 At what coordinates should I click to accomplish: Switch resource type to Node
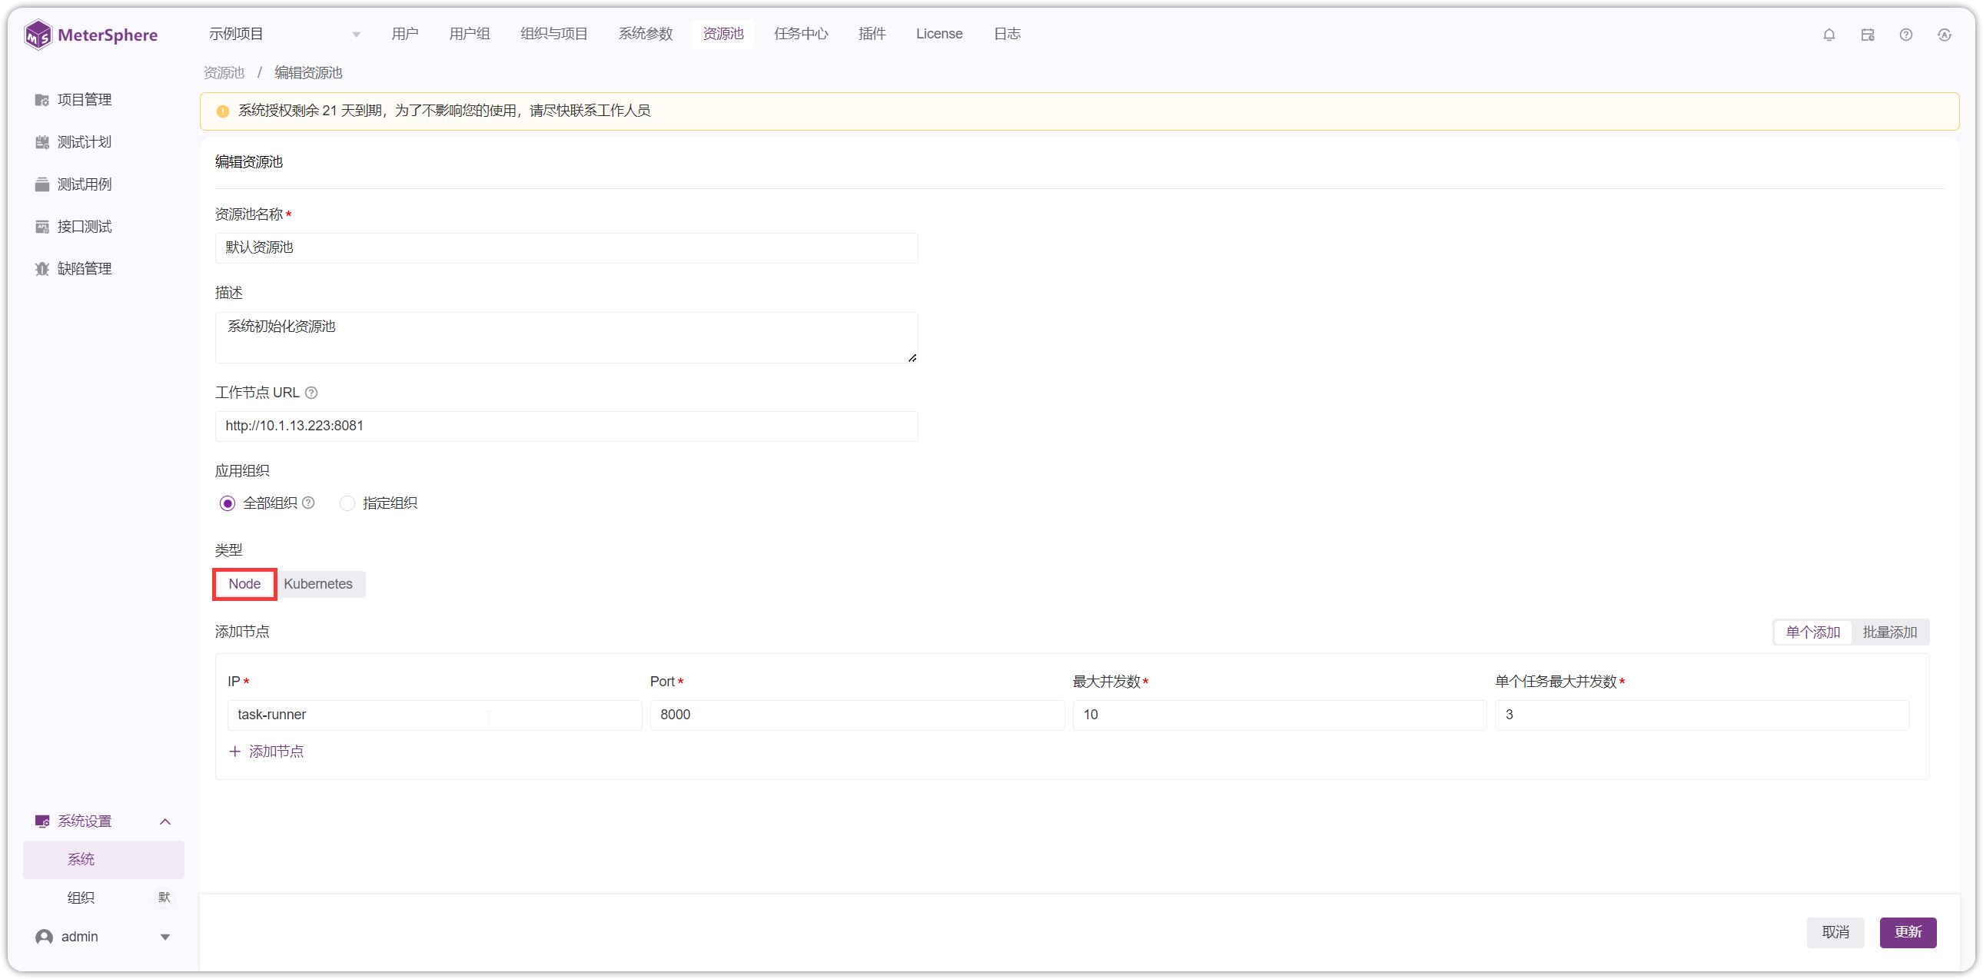pos(244,584)
